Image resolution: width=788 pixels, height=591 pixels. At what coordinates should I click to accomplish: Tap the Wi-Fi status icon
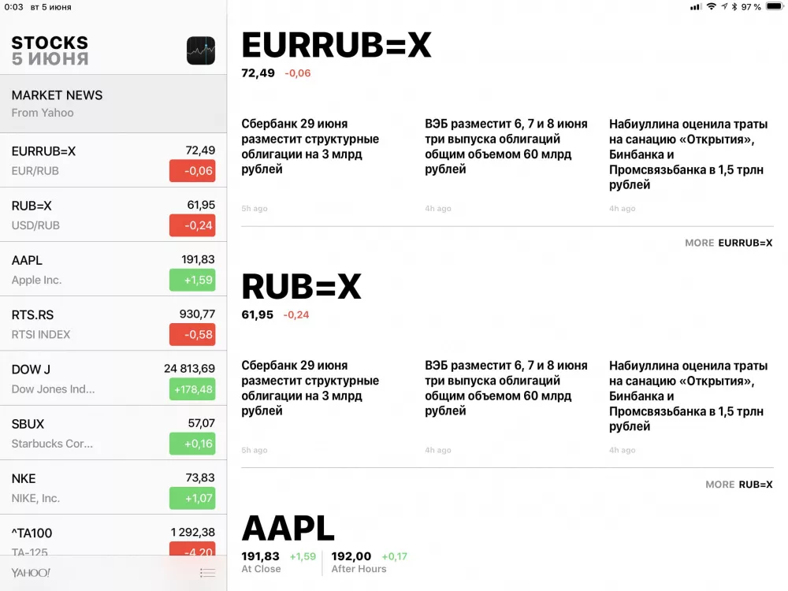pyautogui.click(x=712, y=7)
